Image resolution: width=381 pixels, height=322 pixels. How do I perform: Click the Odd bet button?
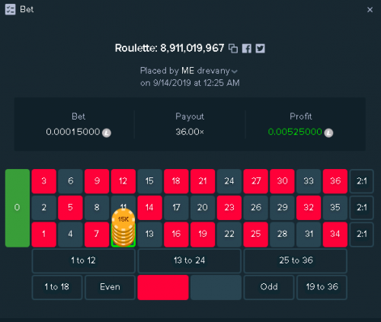coord(269,287)
